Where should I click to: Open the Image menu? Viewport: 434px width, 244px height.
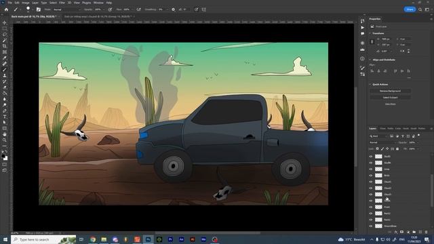(x=26, y=3)
